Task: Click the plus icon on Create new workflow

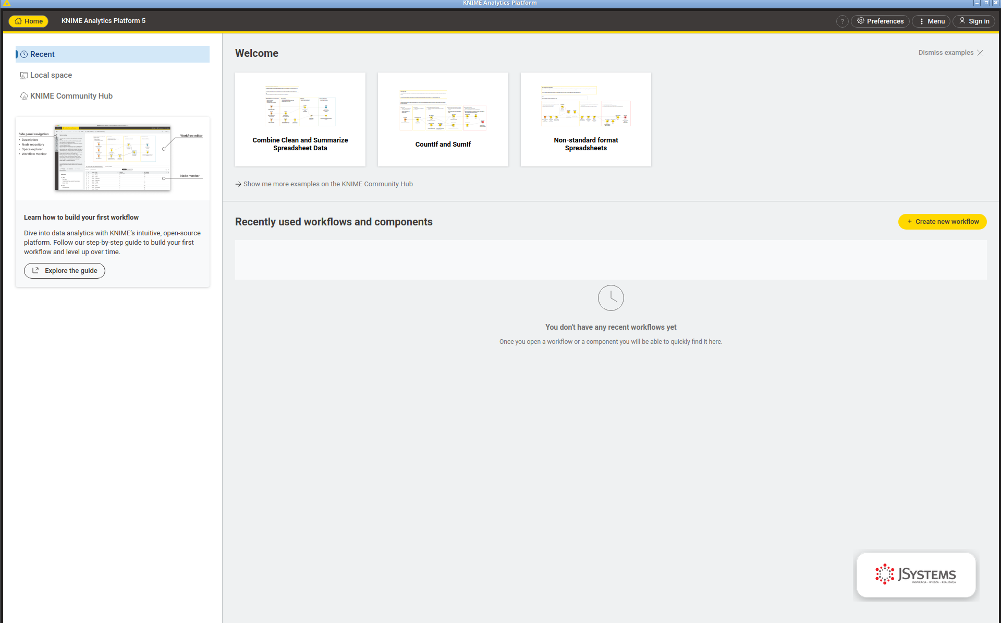Action: pyautogui.click(x=910, y=222)
